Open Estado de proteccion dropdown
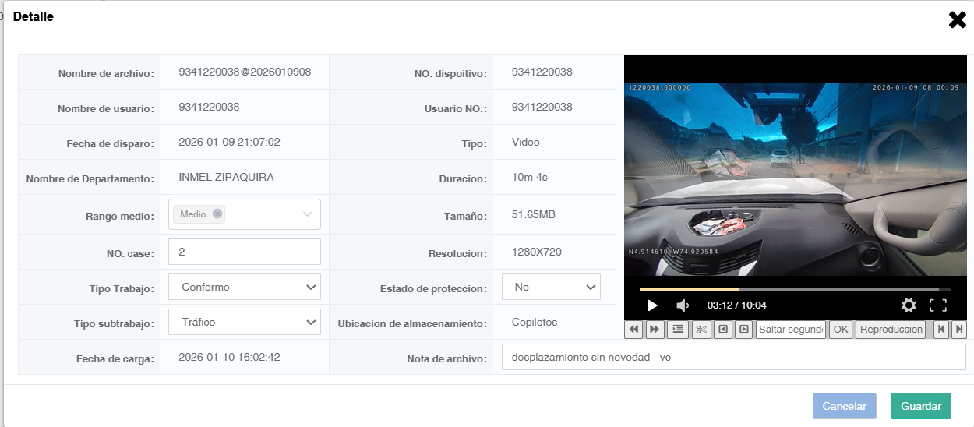Screen dimensions: 974x427 point(551,287)
